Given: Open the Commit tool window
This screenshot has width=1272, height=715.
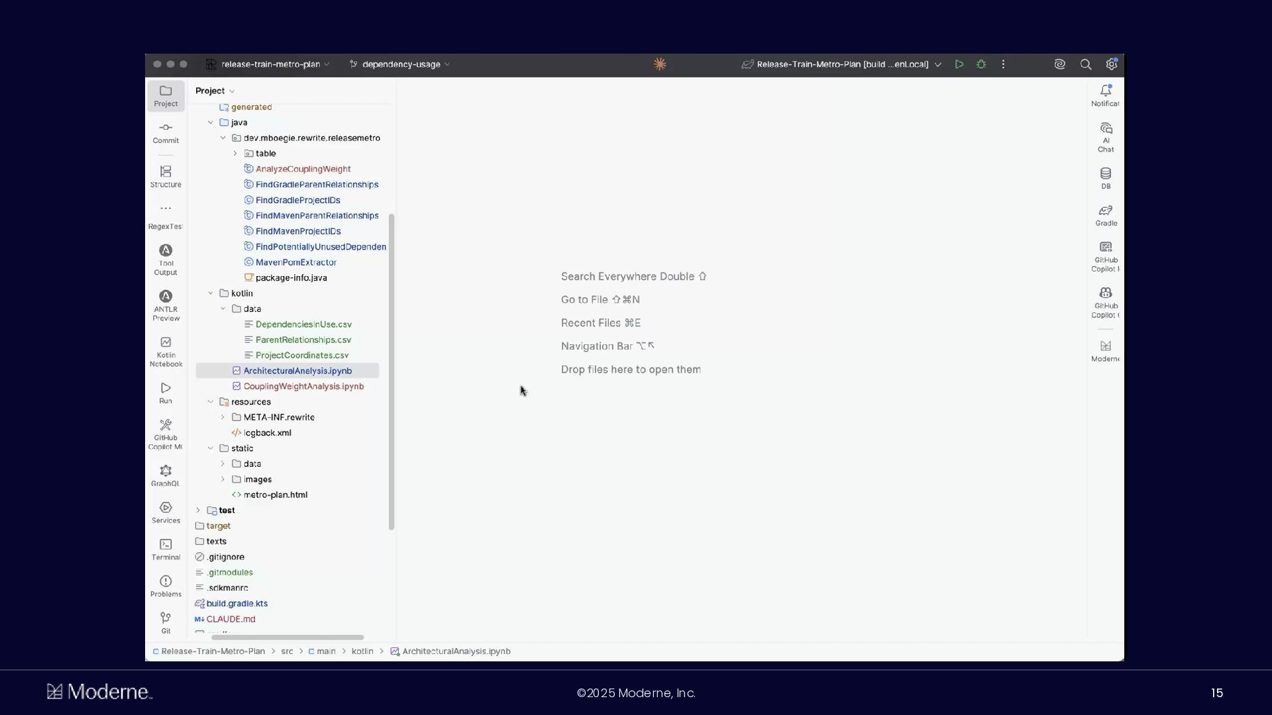Looking at the screenshot, I should (x=166, y=132).
